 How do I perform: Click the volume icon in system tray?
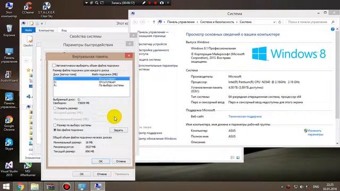pos(302,187)
